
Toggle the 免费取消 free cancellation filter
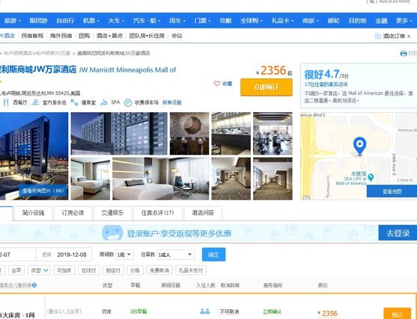(x=159, y=270)
